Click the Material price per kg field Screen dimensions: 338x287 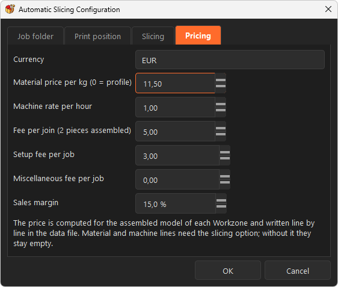pos(175,83)
